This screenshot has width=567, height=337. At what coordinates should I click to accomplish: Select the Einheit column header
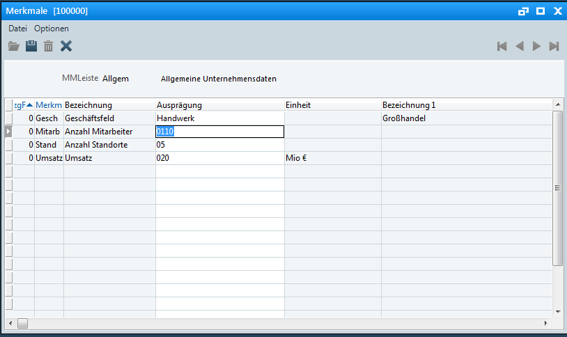[x=333, y=105]
